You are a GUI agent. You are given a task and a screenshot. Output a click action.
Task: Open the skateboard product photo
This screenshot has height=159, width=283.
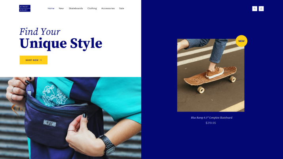tap(211, 76)
